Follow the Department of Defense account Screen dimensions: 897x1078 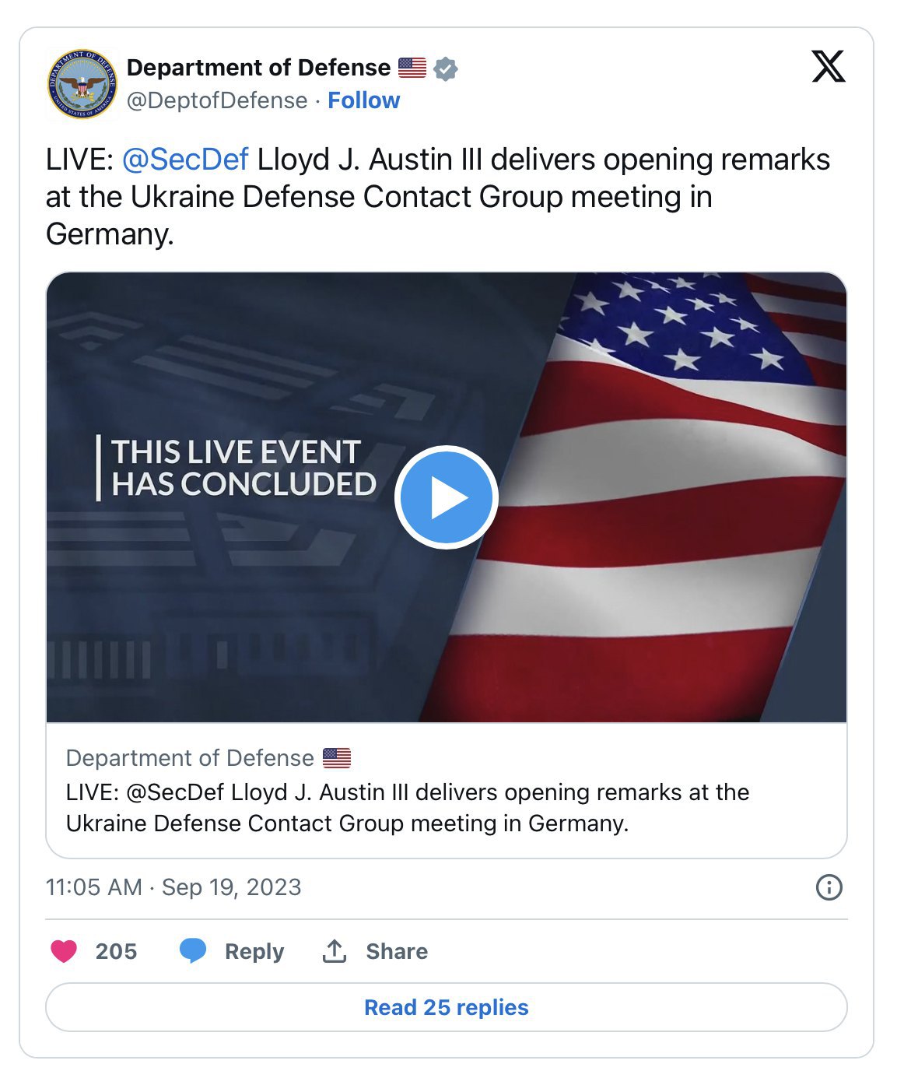363,100
